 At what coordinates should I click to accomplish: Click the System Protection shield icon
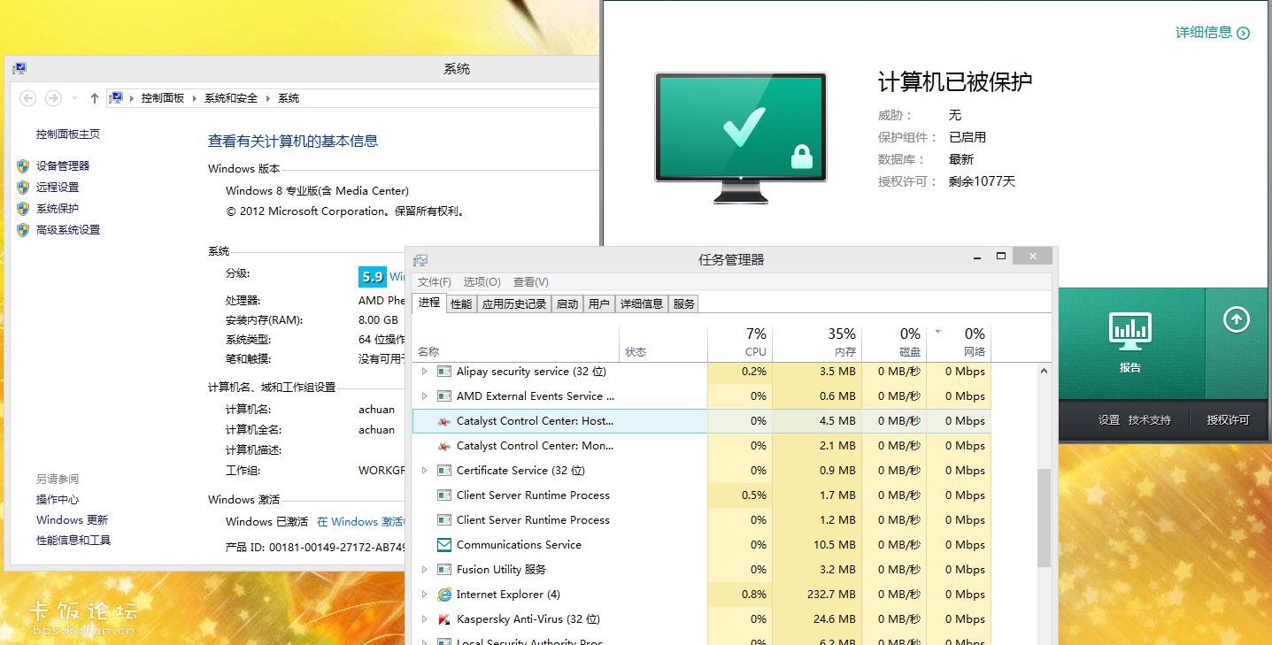[x=23, y=208]
